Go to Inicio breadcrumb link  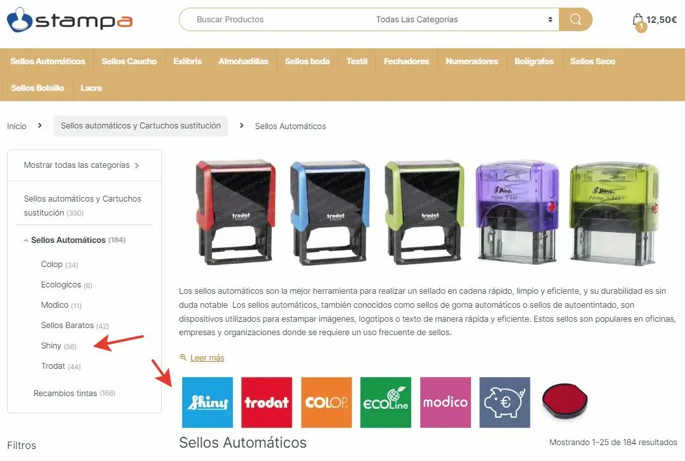click(x=17, y=126)
